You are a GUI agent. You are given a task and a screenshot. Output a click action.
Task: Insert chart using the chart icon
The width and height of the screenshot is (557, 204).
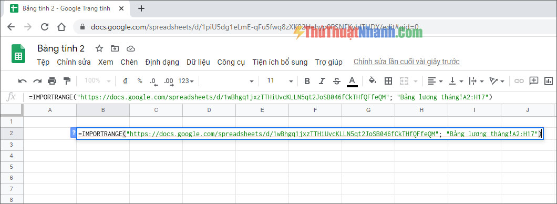tap(549, 80)
